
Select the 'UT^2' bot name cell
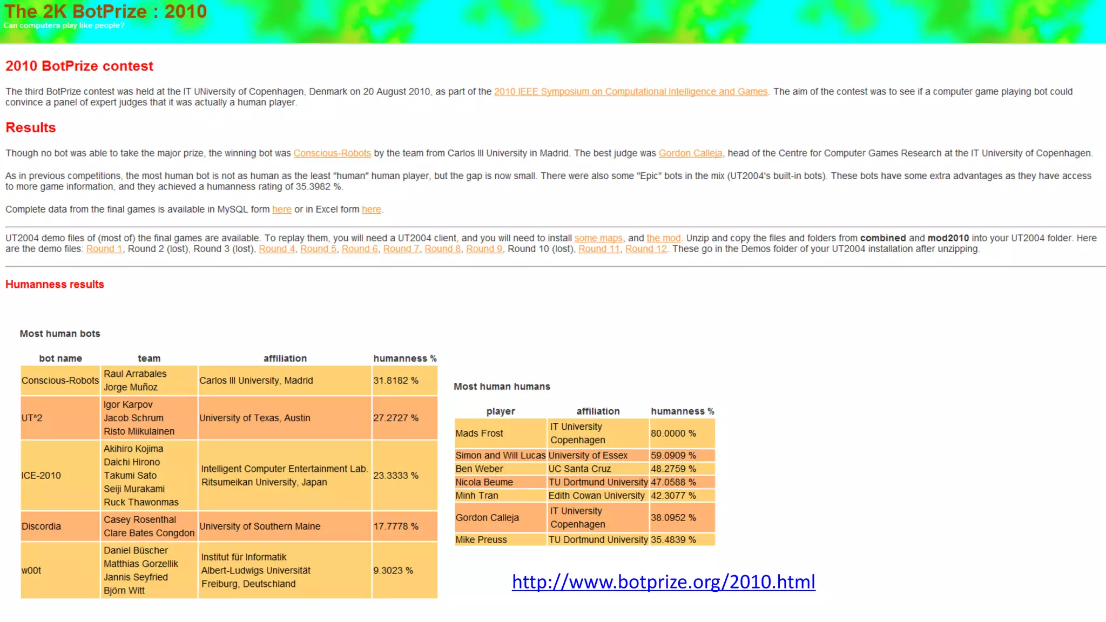coord(60,418)
